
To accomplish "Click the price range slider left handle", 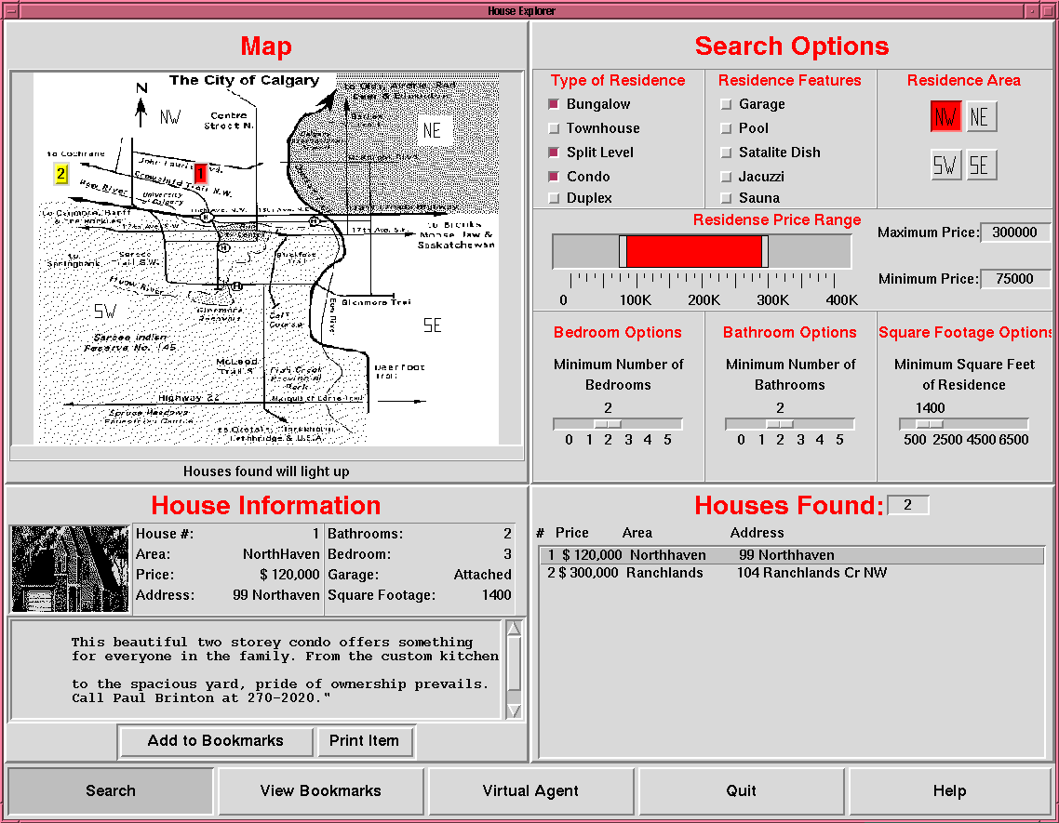I will (x=623, y=252).
